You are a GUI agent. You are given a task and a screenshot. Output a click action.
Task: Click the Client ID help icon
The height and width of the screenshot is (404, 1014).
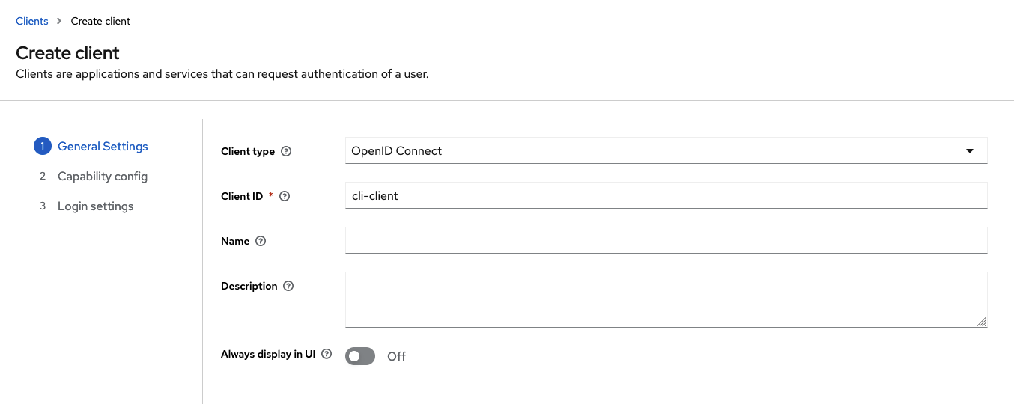[284, 196]
